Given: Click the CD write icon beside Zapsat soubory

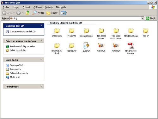Looking at the screenshot, I should [x=7, y=32].
